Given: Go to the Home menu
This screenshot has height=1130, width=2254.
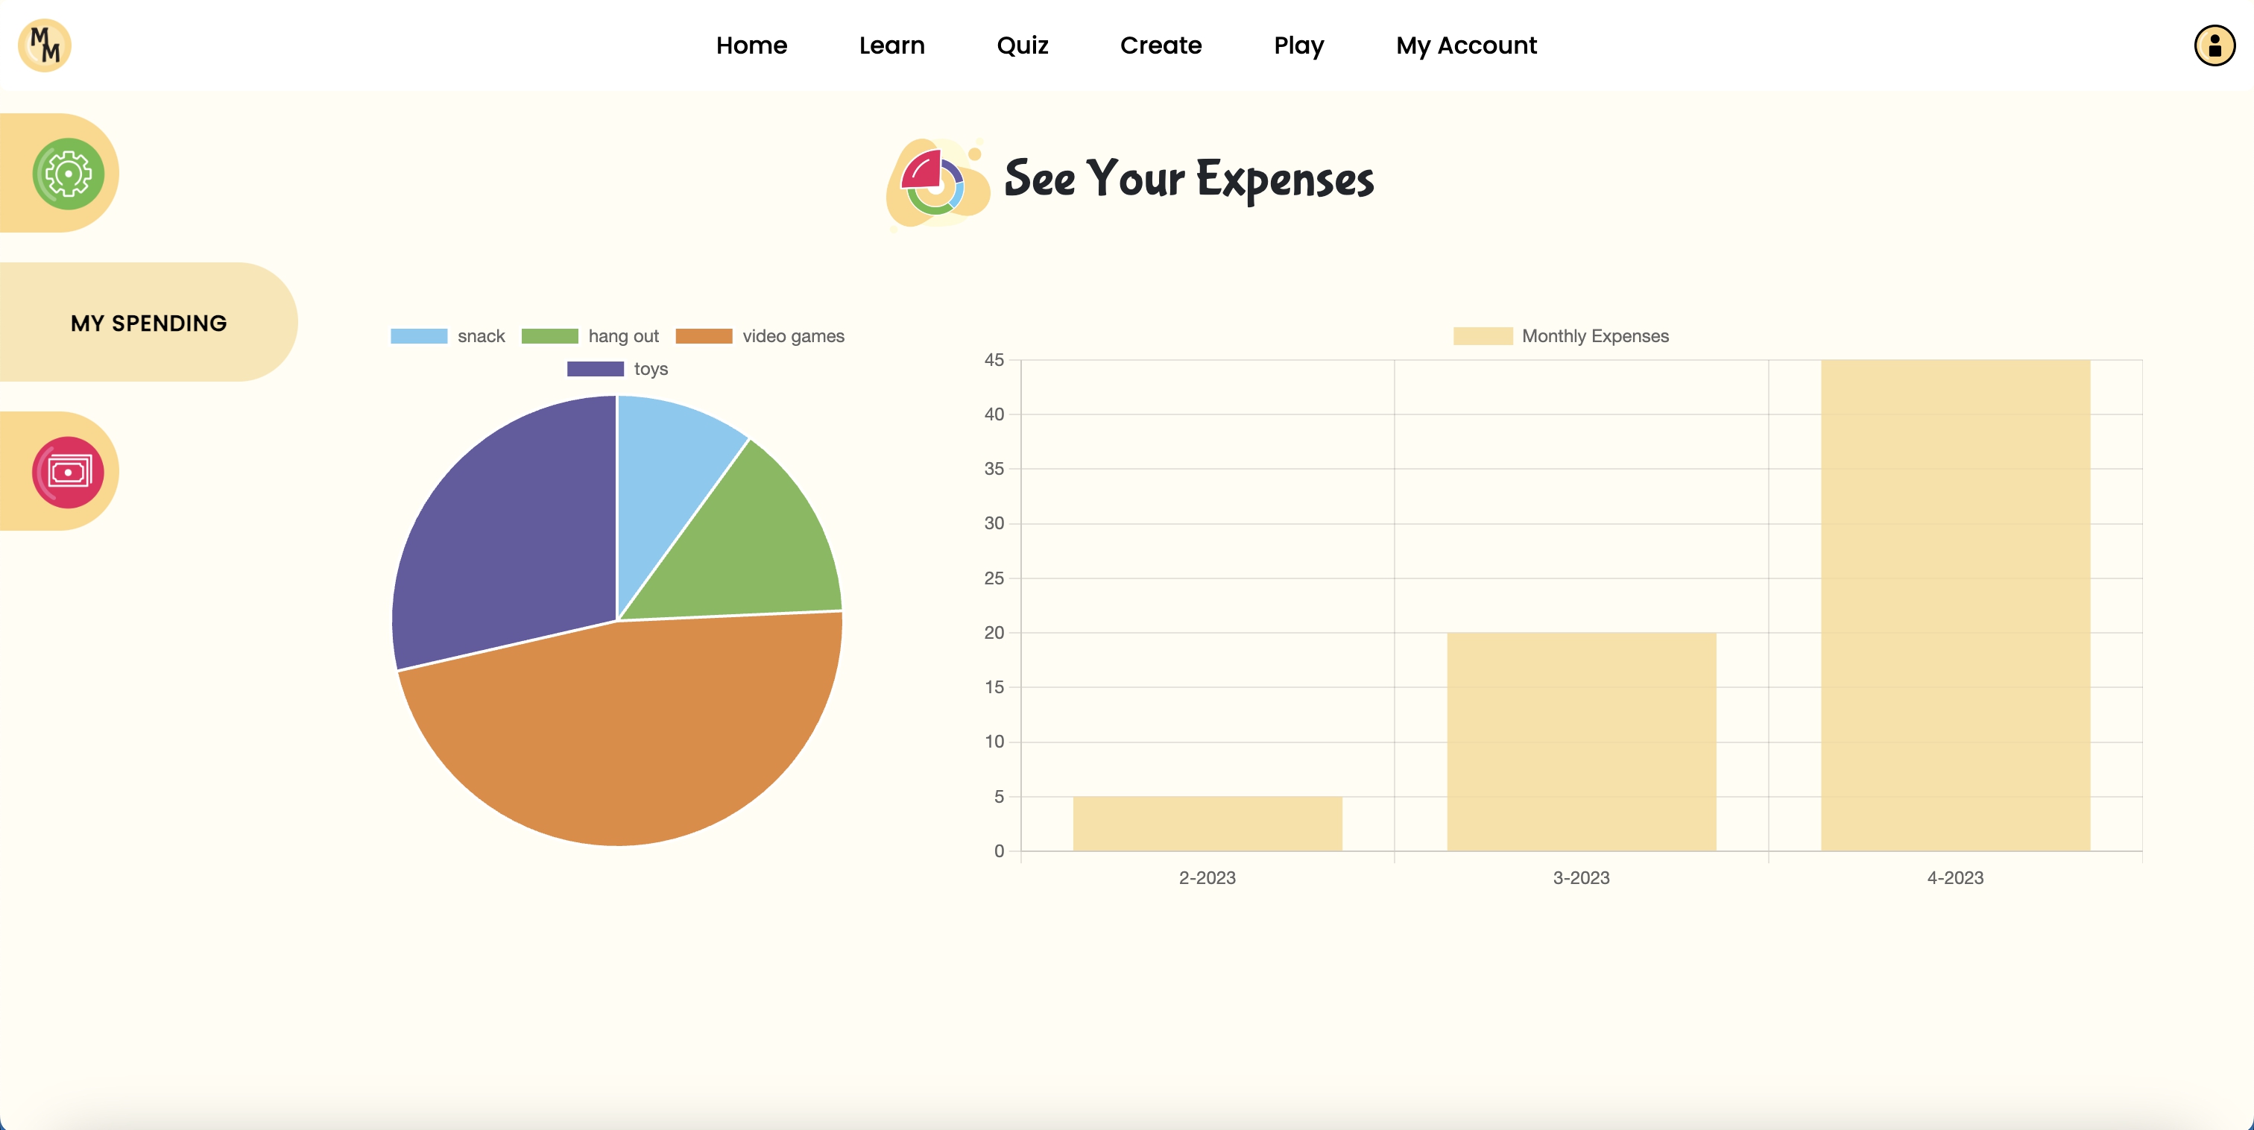Looking at the screenshot, I should pos(751,45).
